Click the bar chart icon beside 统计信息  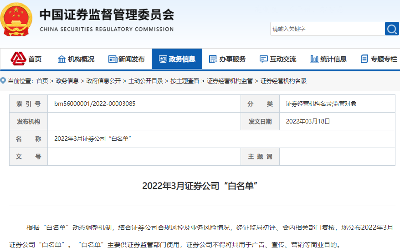(314, 59)
